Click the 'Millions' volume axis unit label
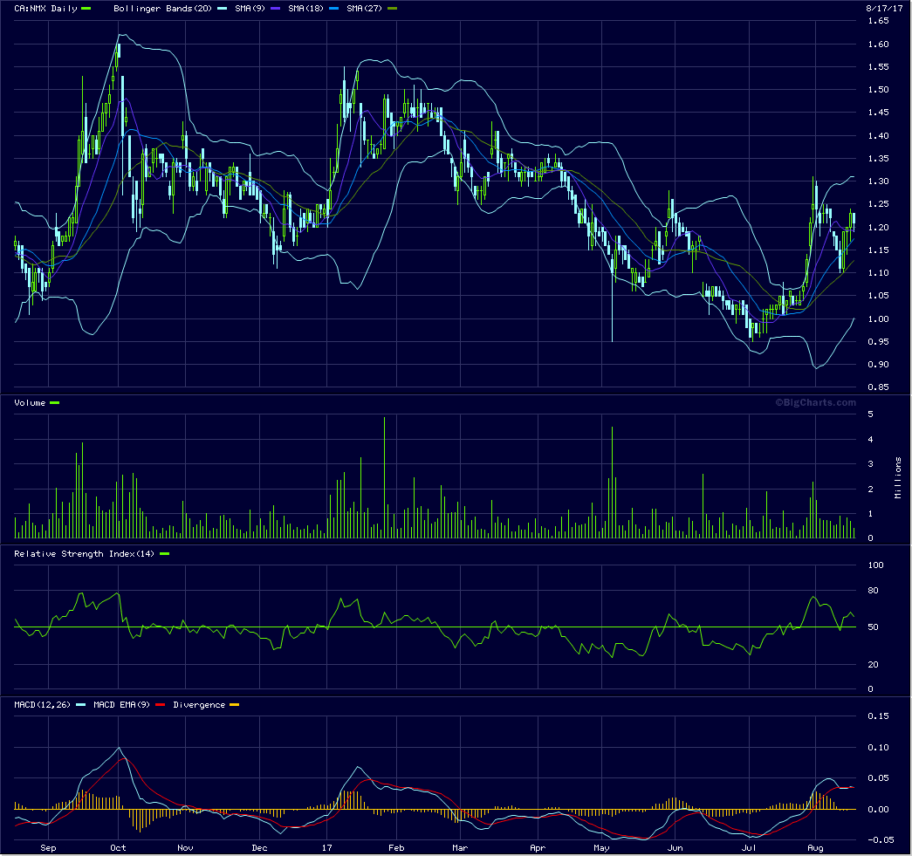The height and width of the screenshot is (856, 912). pyautogui.click(x=898, y=478)
